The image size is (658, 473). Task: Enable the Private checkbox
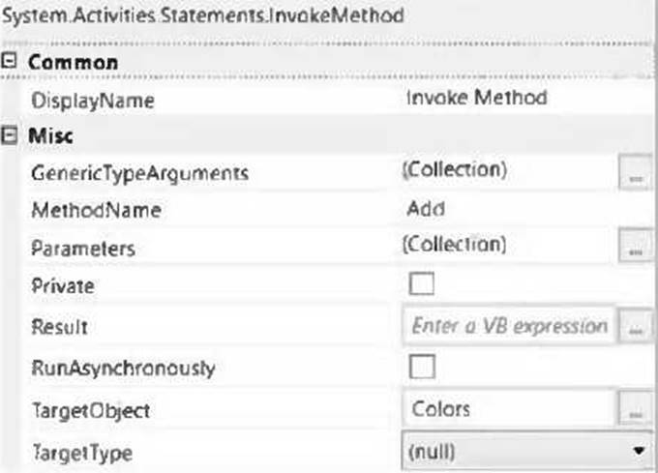tap(423, 286)
